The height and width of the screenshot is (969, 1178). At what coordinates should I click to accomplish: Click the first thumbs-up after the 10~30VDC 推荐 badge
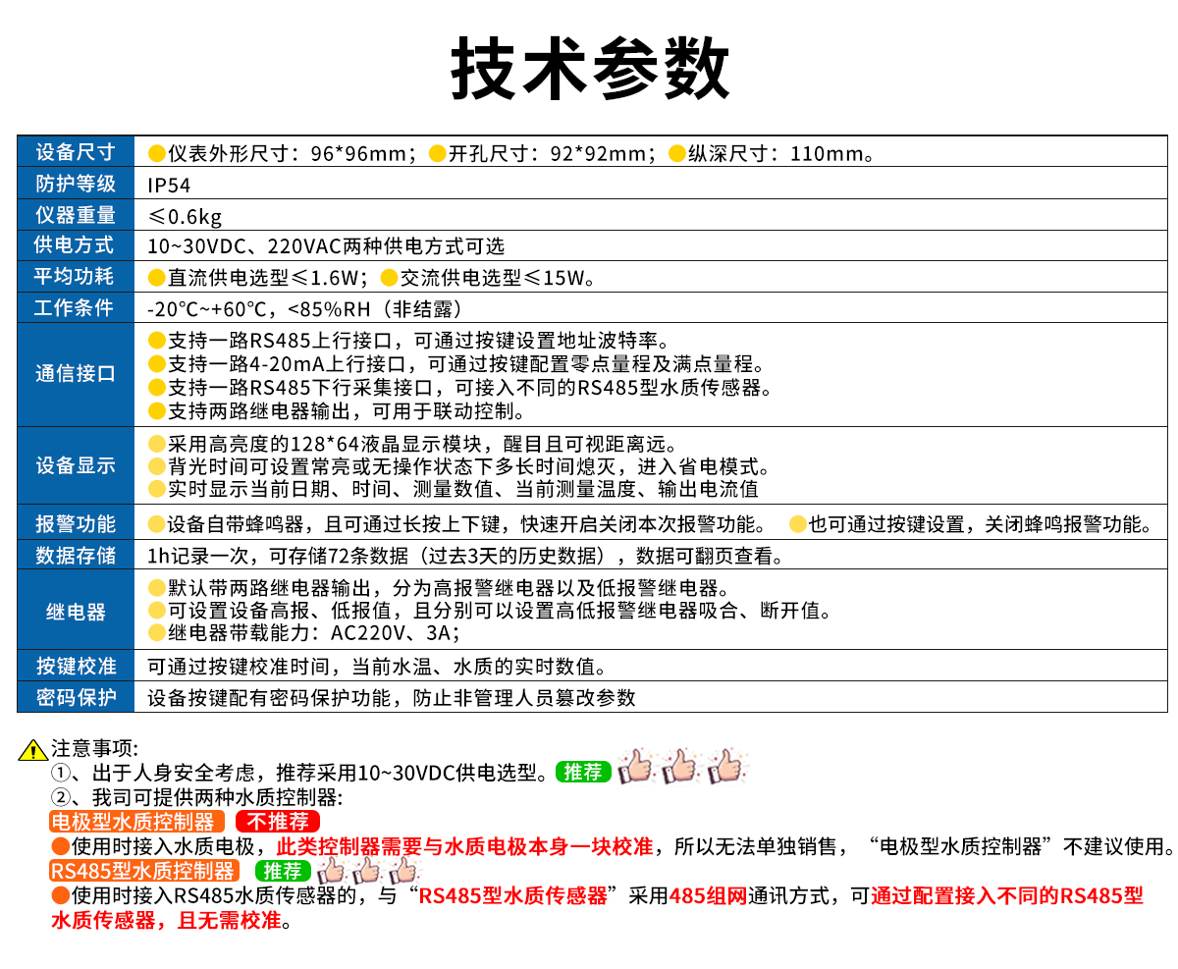coord(636,767)
